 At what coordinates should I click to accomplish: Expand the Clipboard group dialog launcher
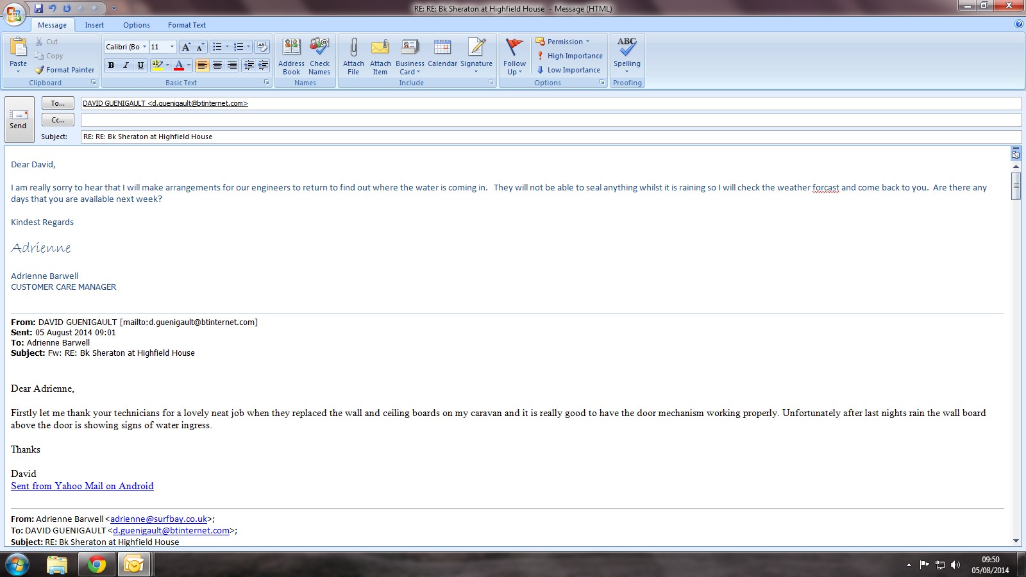pos(94,83)
